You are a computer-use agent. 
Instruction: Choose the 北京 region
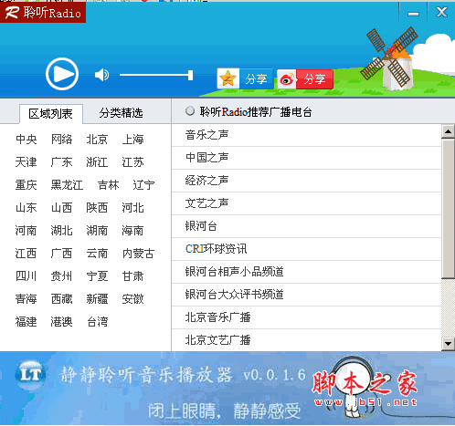[x=97, y=140]
